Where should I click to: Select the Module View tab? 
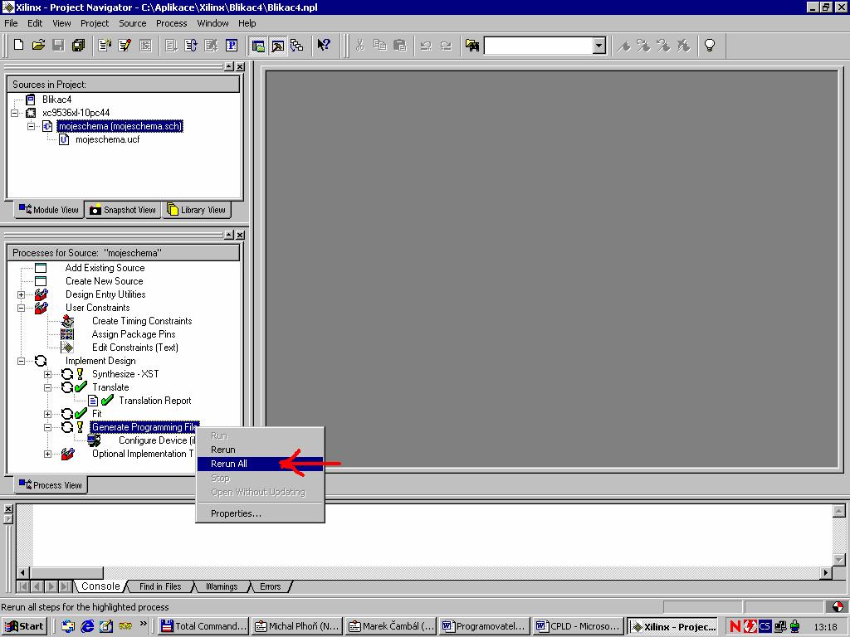pyautogui.click(x=49, y=210)
